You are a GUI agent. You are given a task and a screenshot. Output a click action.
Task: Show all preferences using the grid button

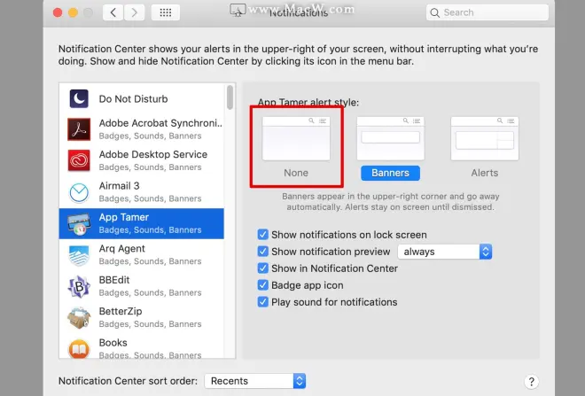(x=165, y=12)
